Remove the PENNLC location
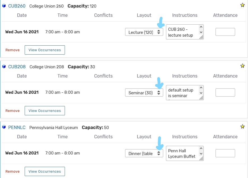Viewport: 248px width, 178px height. [x=13, y=171]
